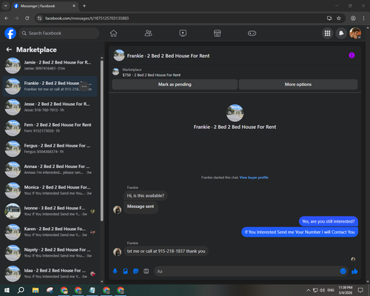370x296 pixels.
Task: Click Mark as pending button
Action: pos(175,84)
